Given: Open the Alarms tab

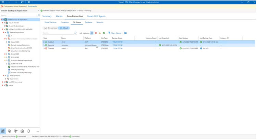Looking at the screenshot, I should tap(59, 16).
